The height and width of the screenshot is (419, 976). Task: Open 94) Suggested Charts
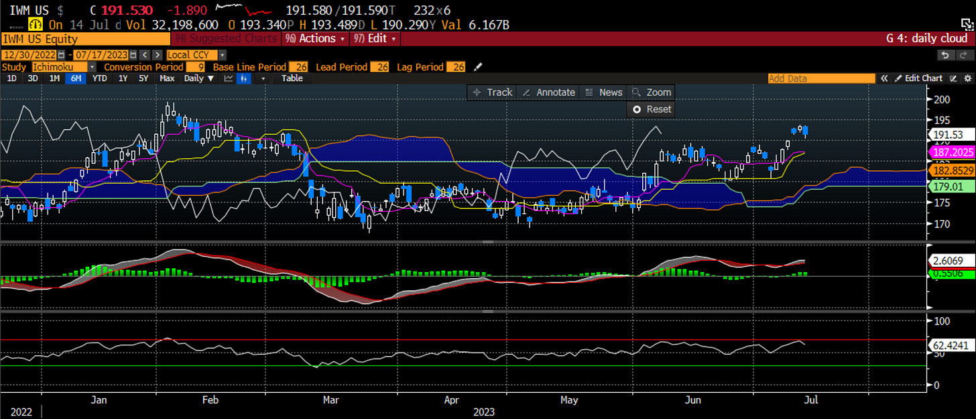coord(226,38)
